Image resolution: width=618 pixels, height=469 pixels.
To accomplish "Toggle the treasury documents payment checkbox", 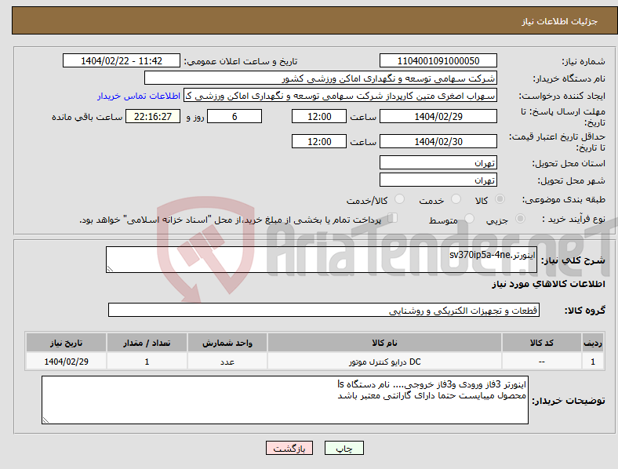I will [x=393, y=218].
